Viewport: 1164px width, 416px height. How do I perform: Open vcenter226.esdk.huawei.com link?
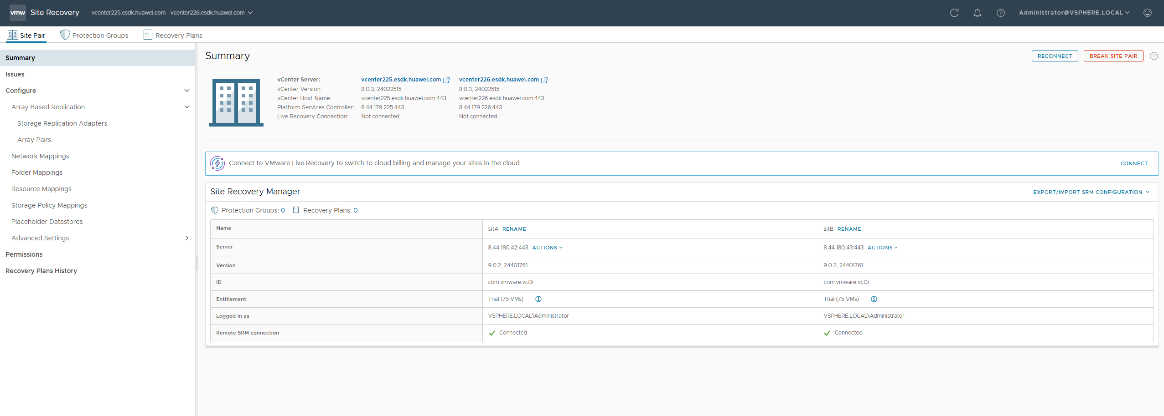(499, 80)
